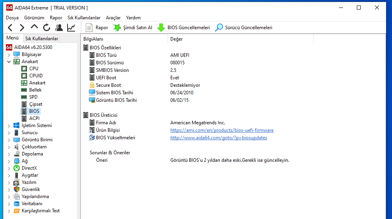The image size is (392, 219).
Task: Expand the Yapılandırma tree node
Action: pos(9,197)
